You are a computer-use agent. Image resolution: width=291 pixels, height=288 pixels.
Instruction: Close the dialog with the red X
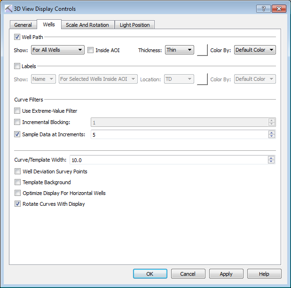279,8
